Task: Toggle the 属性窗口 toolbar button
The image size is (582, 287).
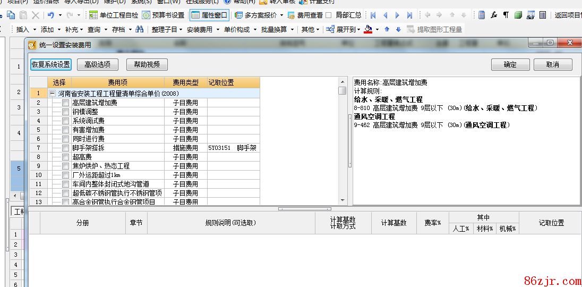Action: click(209, 15)
